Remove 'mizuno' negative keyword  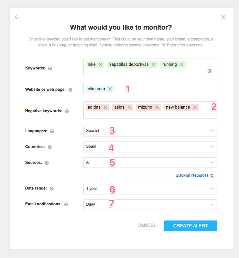(x=157, y=107)
